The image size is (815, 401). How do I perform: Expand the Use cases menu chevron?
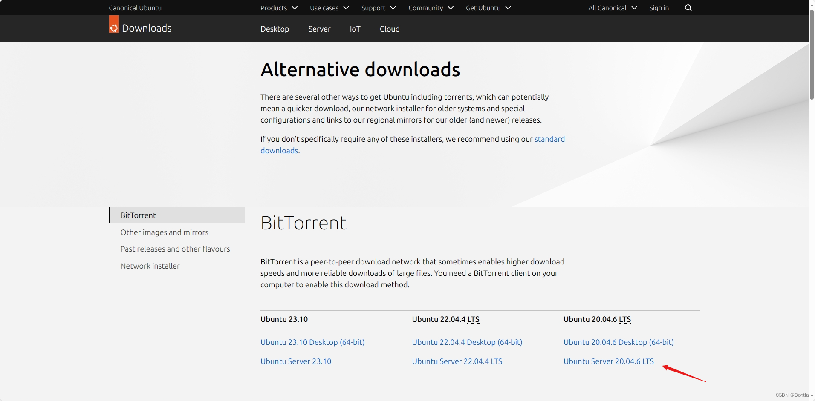346,8
